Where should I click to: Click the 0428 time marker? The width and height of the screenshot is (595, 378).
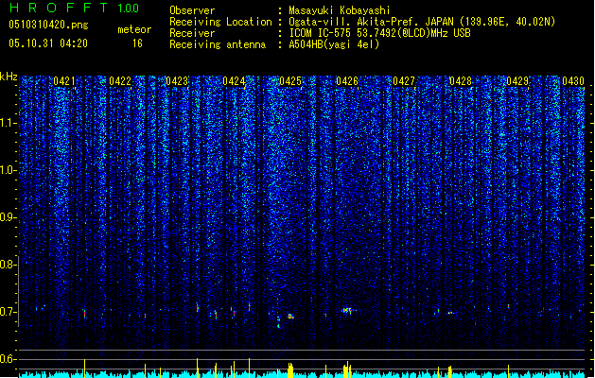tap(461, 81)
